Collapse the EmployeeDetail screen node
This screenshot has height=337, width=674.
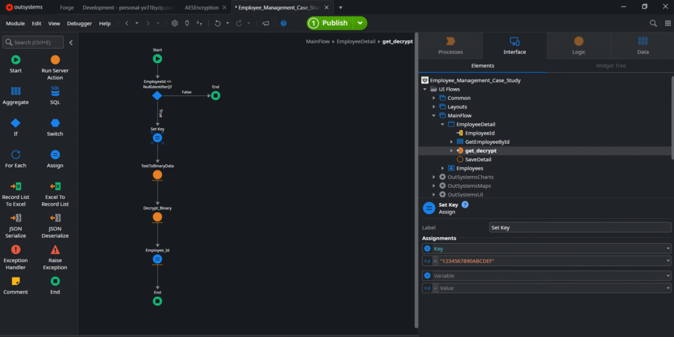[442, 124]
